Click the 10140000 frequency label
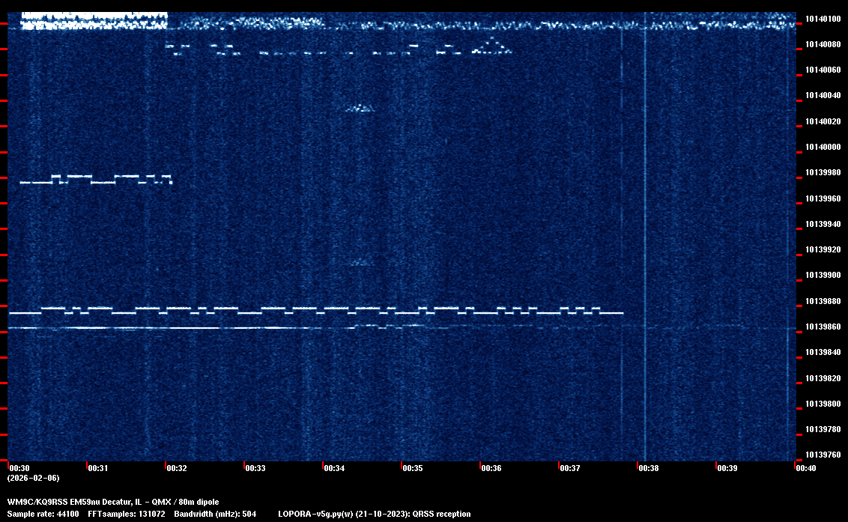This screenshot has height=522, width=848. point(823,147)
